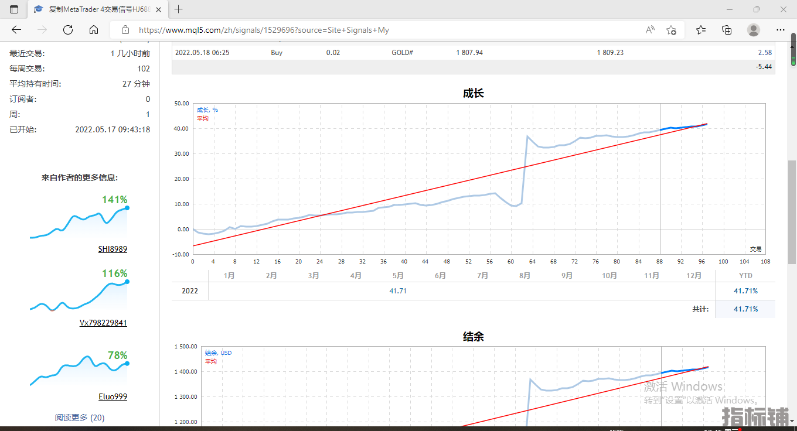Click the 2.58 profit value
The width and height of the screenshot is (797, 431).
click(x=765, y=53)
